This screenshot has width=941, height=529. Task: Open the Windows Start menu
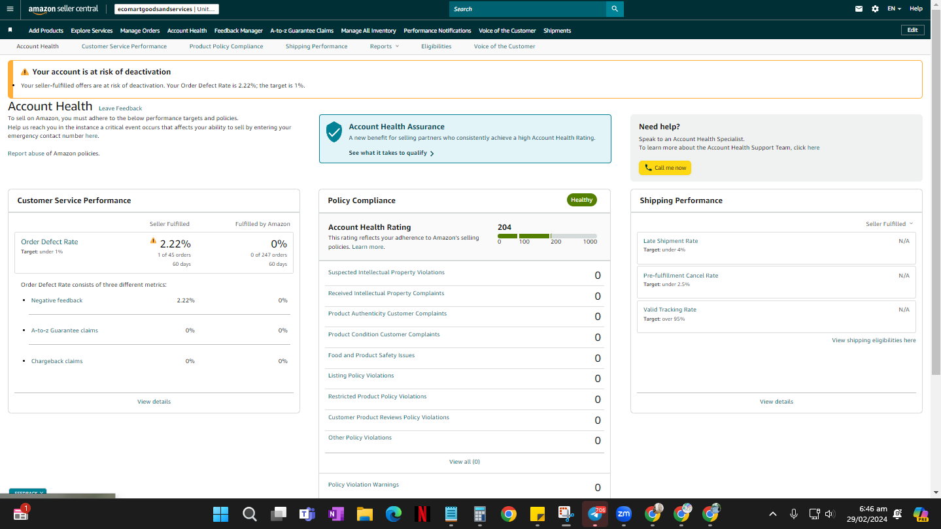pyautogui.click(x=220, y=514)
